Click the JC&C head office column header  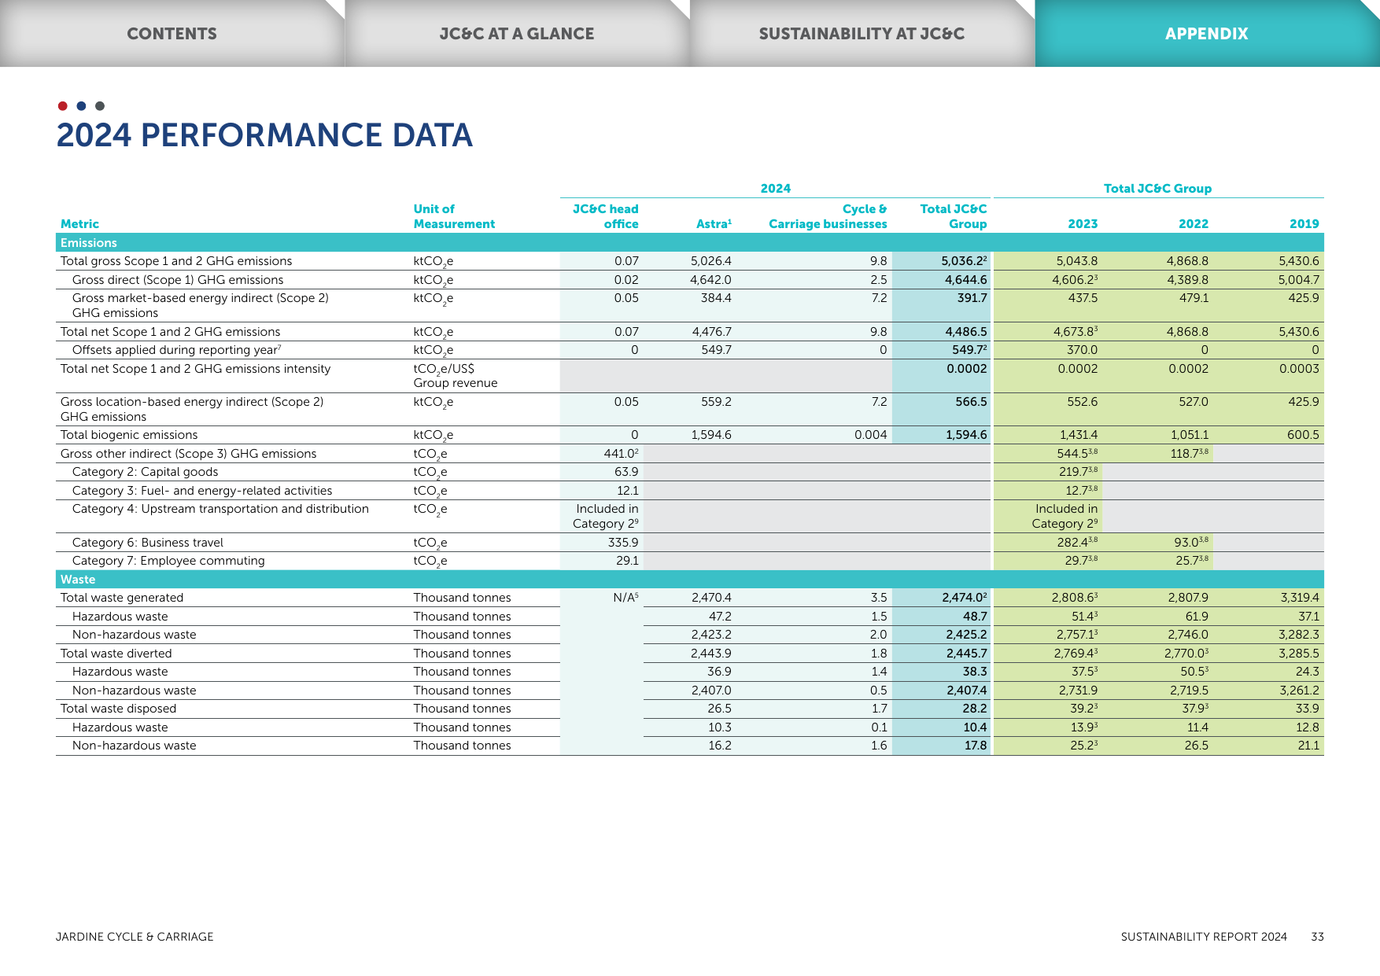point(605,216)
